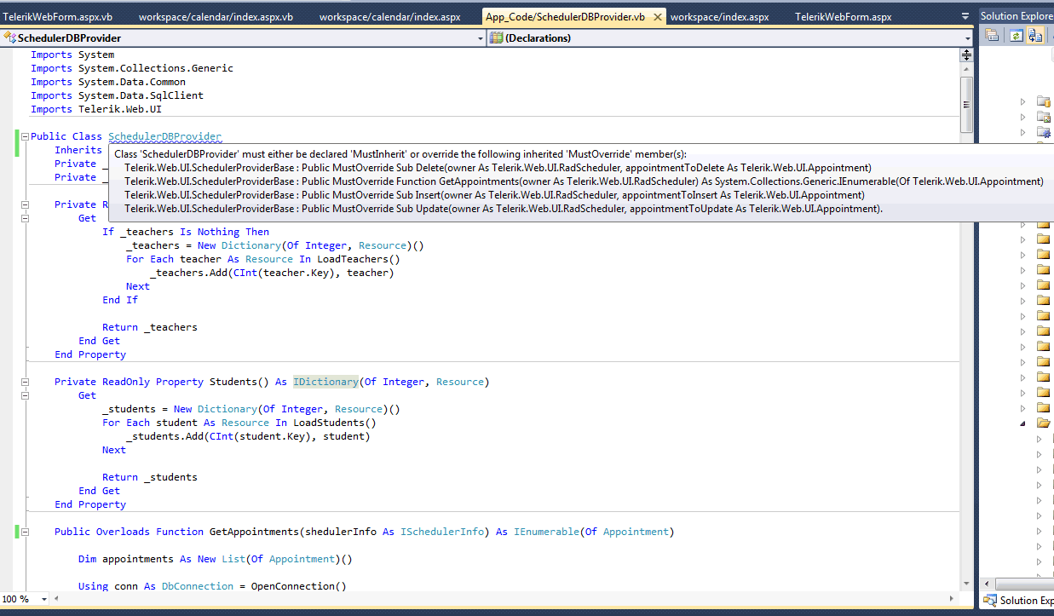The width and height of the screenshot is (1054, 616).
Task: Click the Inherits keyword line
Action: point(78,150)
